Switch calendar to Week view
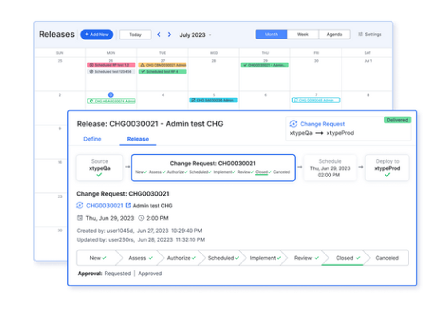Viewport: 444px width, 313px height. pos(303,34)
